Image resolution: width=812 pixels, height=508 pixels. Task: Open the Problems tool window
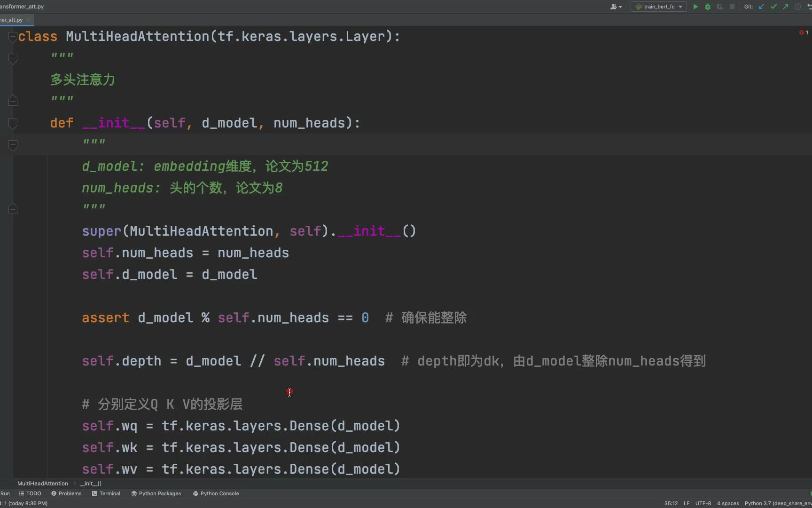click(x=66, y=493)
